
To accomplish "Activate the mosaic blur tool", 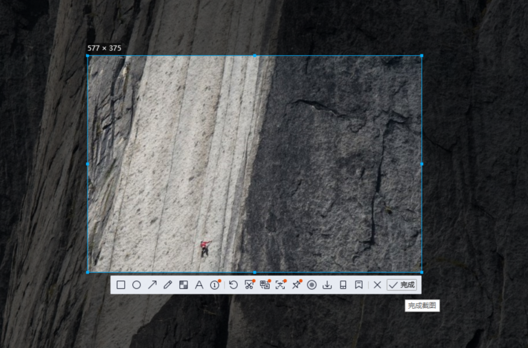I will (x=183, y=285).
